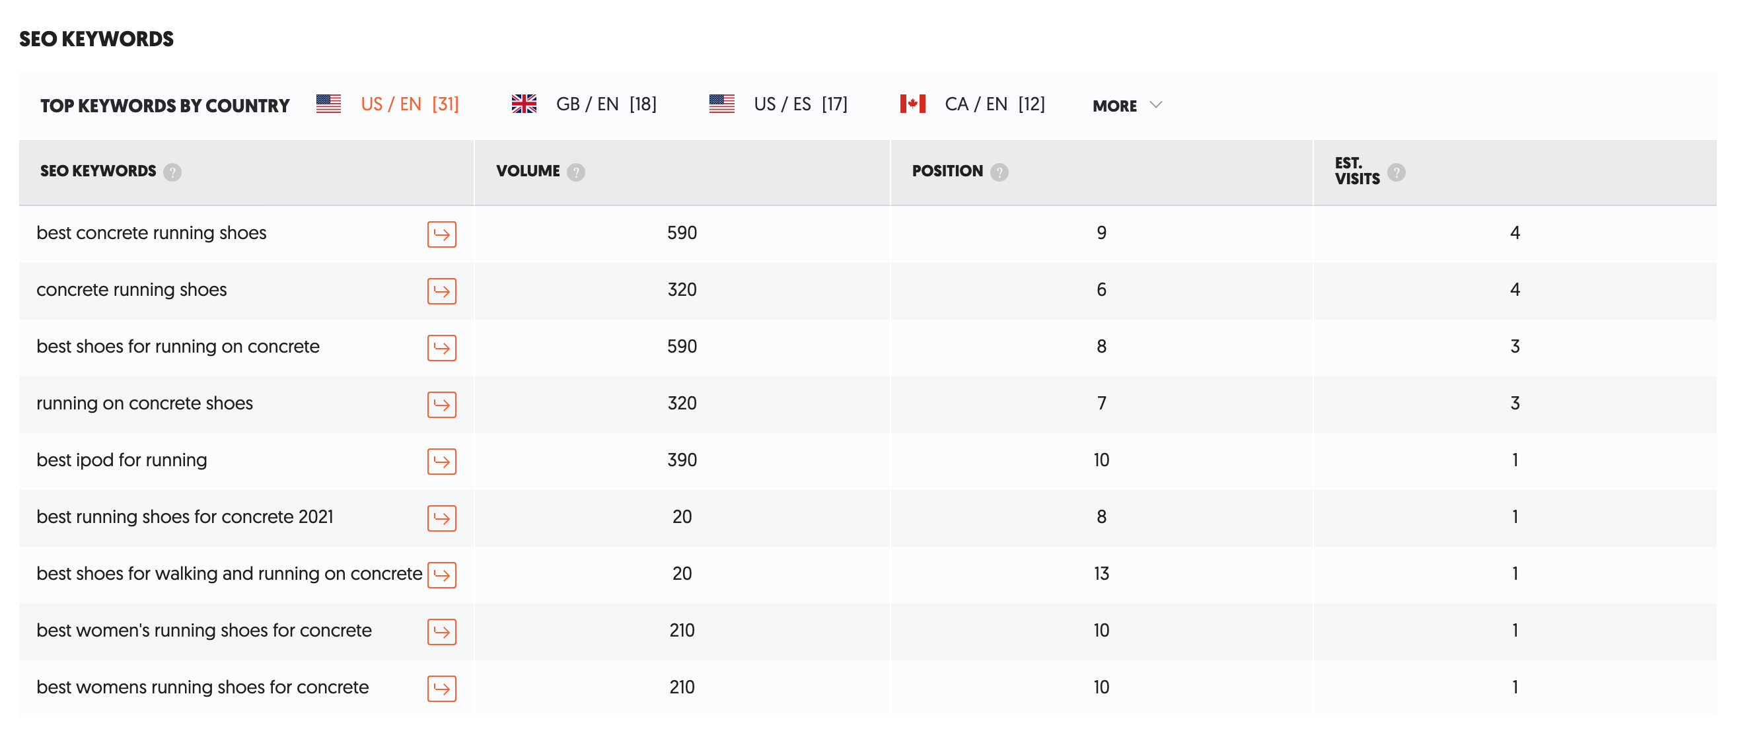Click keyword 'best shoes for running on concrete'
Viewport: 1744px width, 733px height.
[178, 347]
